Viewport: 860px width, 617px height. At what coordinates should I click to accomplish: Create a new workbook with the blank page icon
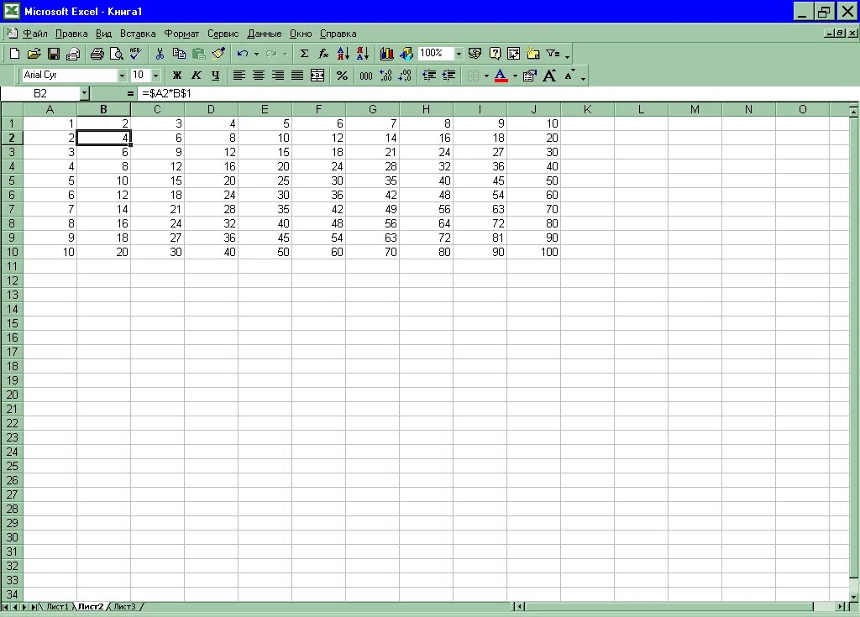click(15, 54)
